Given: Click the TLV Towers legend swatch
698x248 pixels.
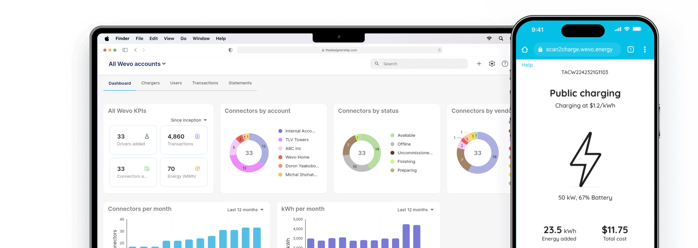Looking at the screenshot, I should (x=280, y=140).
